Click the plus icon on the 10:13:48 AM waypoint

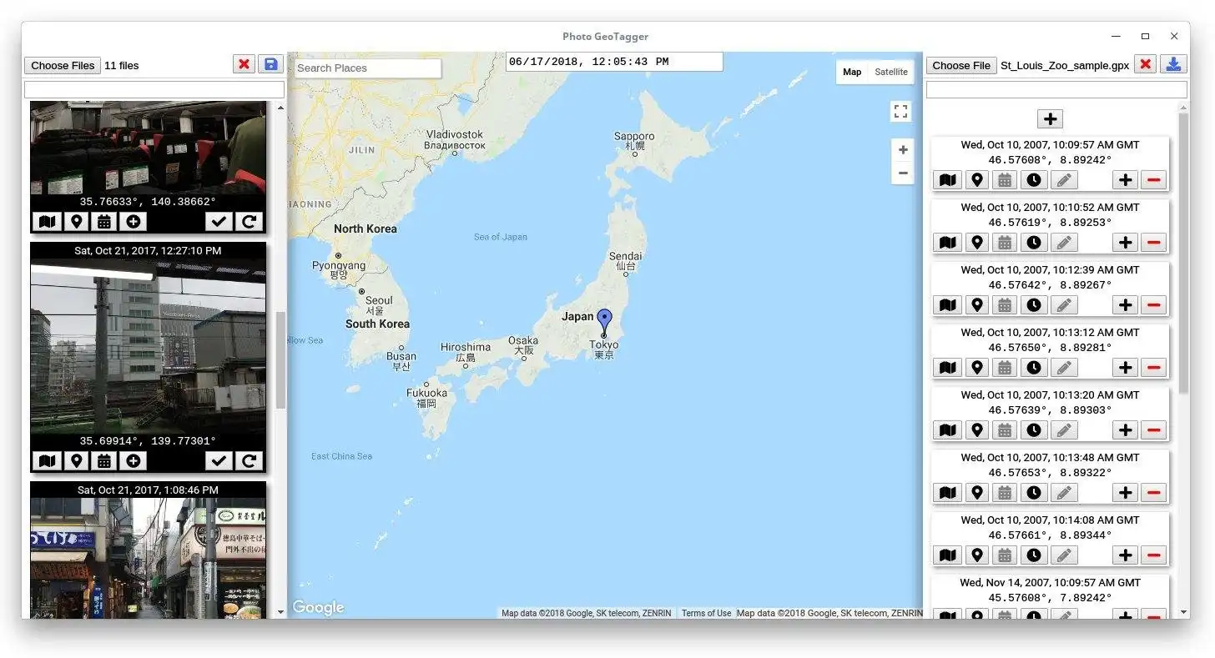(1126, 492)
